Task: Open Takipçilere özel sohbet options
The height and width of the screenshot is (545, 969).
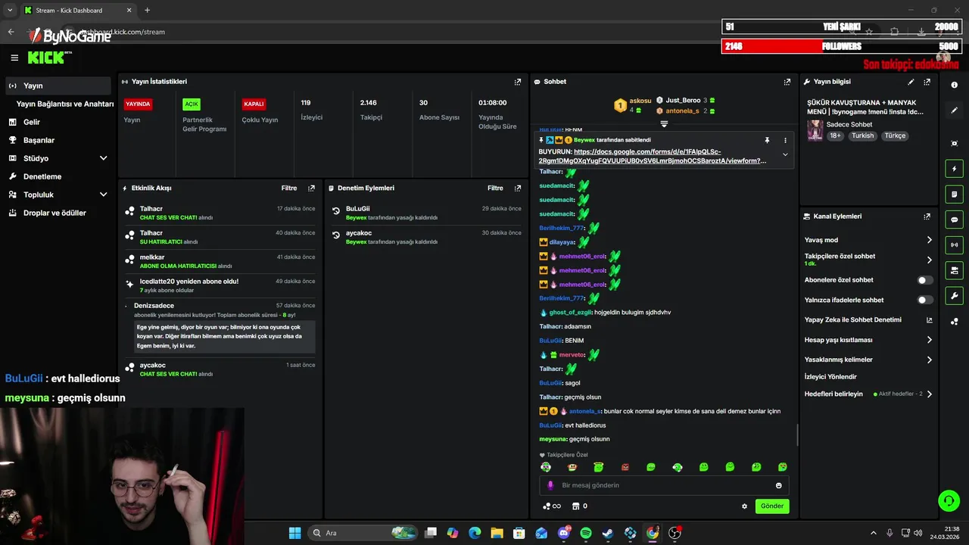Action: (x=930, y=260)
